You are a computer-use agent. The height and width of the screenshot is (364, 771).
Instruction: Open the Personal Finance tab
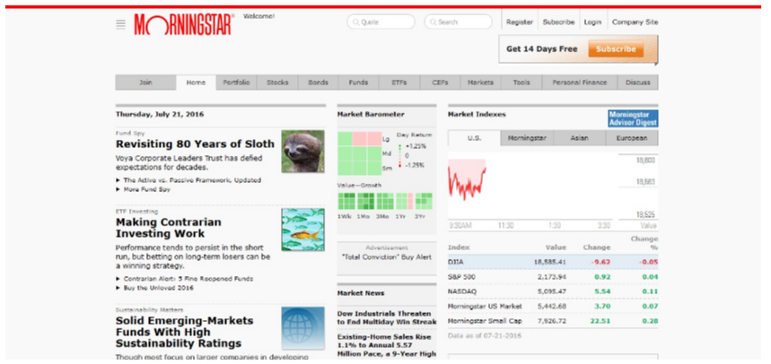[x=580, y=82]
